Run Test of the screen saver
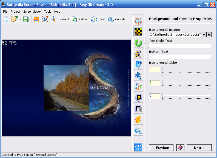Image resolution: width=217 pixels, height=158 pixels. click(x=98, y=19)
